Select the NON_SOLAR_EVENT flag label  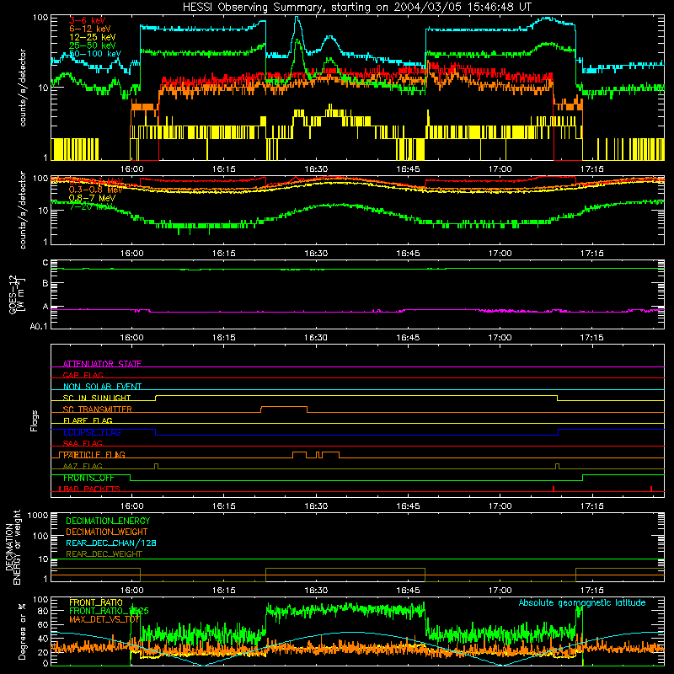coord(102,387)
